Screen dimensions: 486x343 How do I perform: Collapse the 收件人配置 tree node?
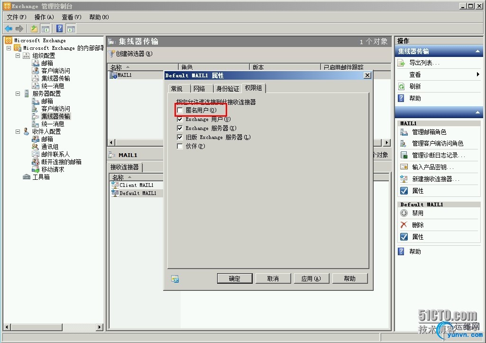[18, 131]
